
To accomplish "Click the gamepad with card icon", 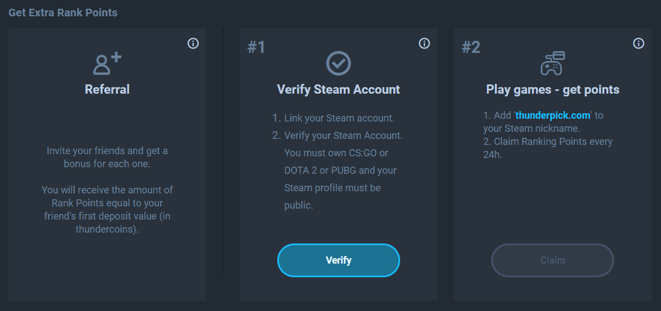I will [x=552, y=63].
